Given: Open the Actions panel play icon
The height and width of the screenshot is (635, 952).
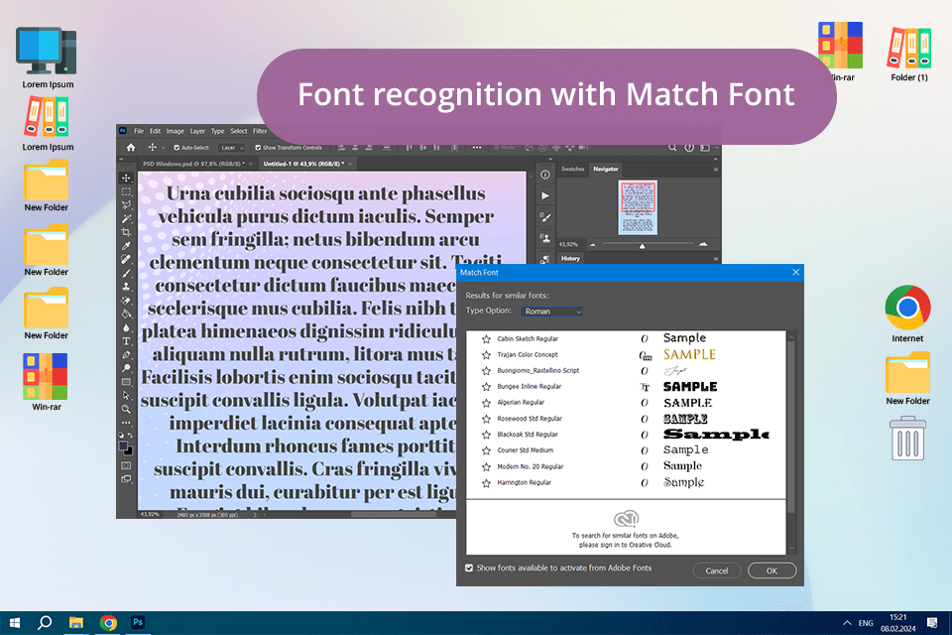Looking at the screenshot, I should click(545, 195).
